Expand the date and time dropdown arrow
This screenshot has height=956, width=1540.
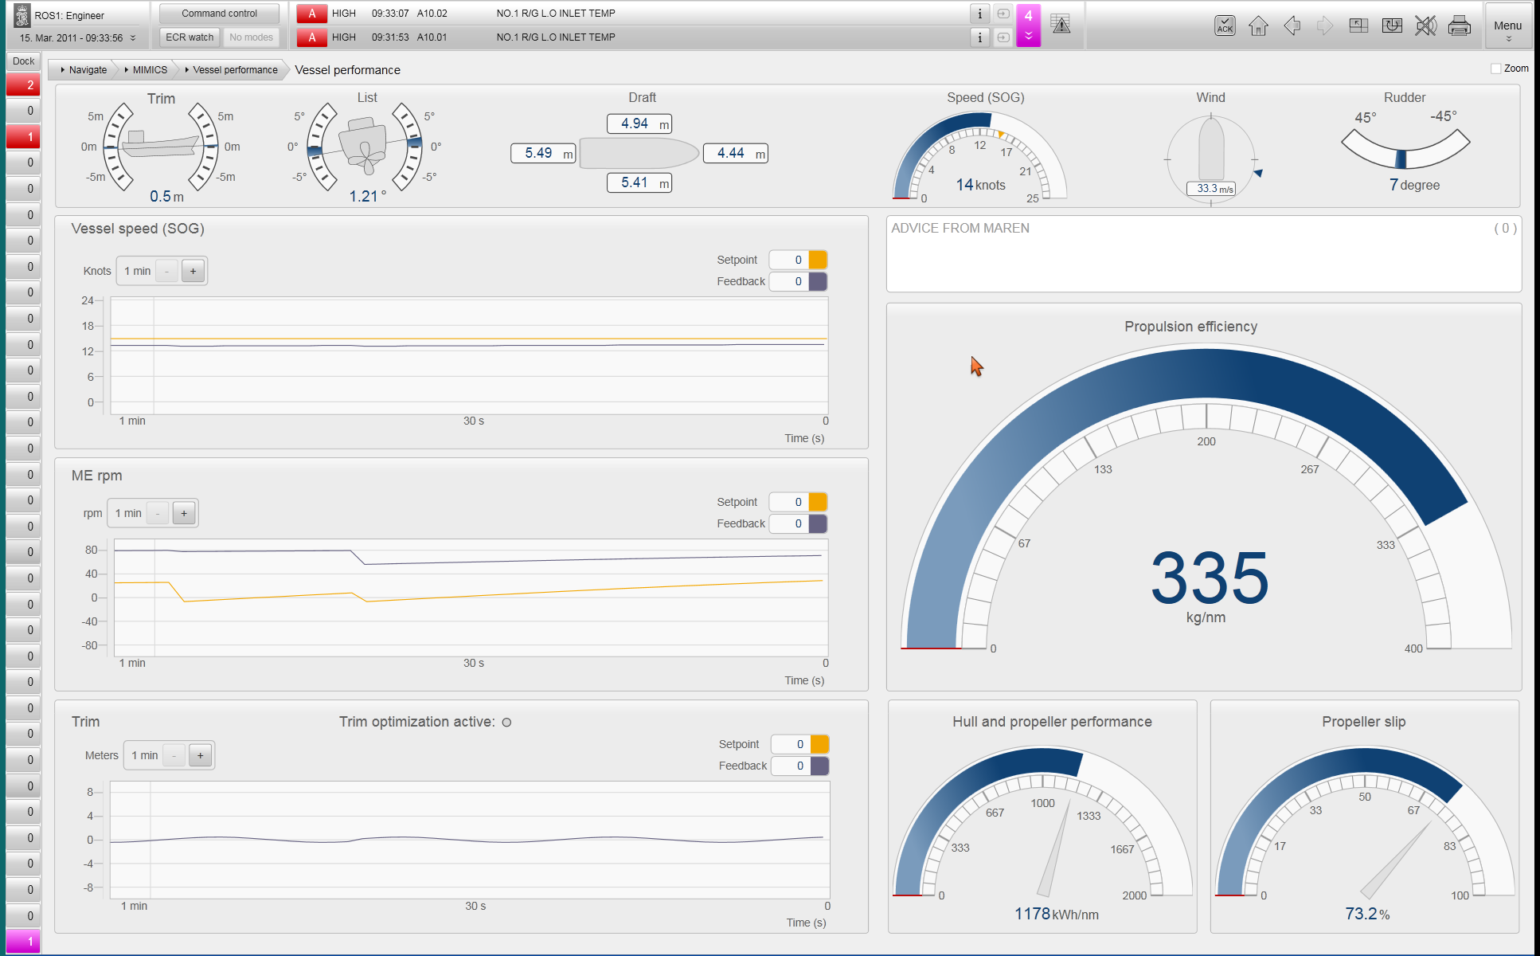pos(133,38)
